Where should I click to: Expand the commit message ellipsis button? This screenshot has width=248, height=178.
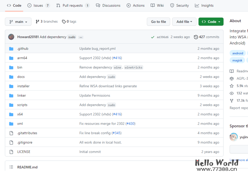[81, 37]
